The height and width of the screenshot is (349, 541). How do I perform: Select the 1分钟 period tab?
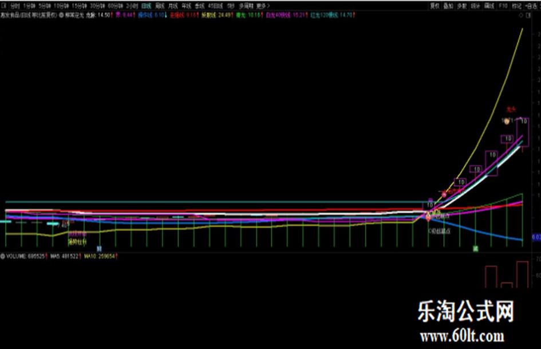click(29, 6)
